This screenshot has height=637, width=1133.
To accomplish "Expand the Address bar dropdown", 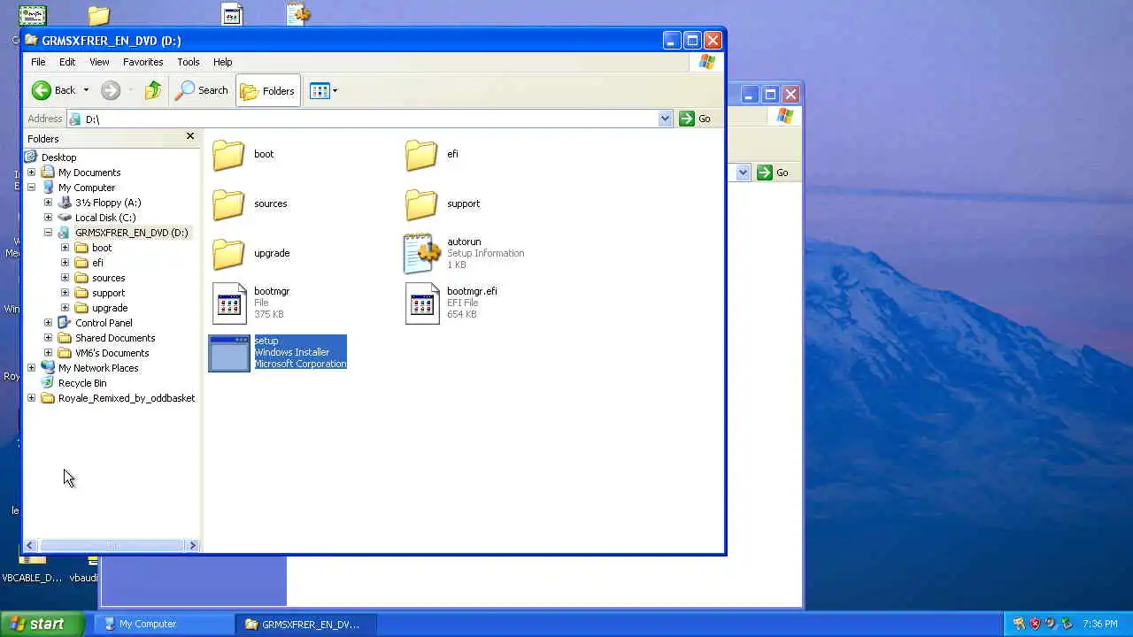I will pos(665,119).
